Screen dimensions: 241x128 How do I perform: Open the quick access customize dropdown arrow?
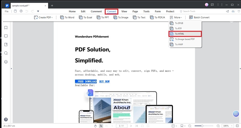(x=38, y=11)
